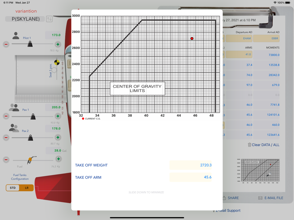Tap the Pilot 1 weight slider knob
294x220 pixels.
click(30, 44)
